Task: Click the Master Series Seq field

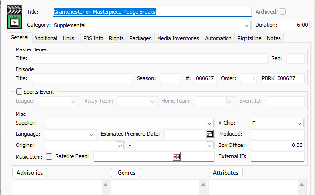Action: [x=296, y=59]
